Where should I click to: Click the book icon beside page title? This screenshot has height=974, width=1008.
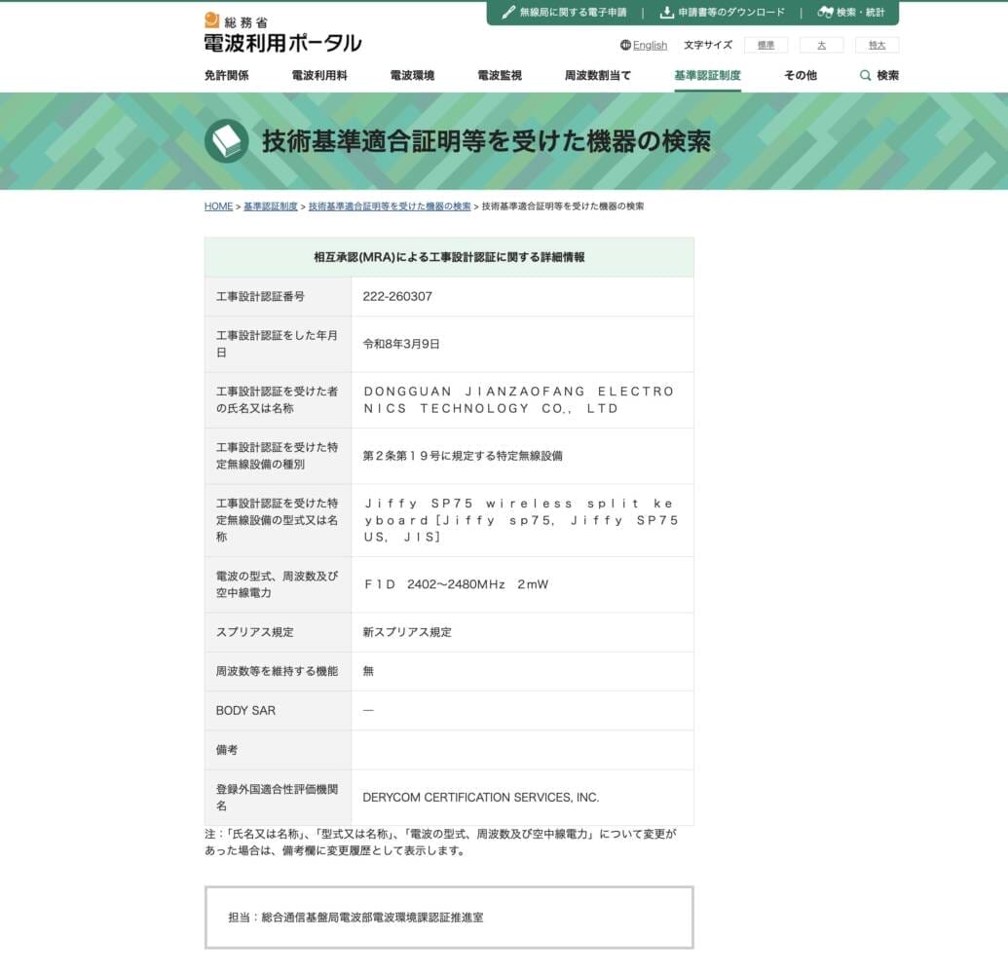(x=226, y=141)
